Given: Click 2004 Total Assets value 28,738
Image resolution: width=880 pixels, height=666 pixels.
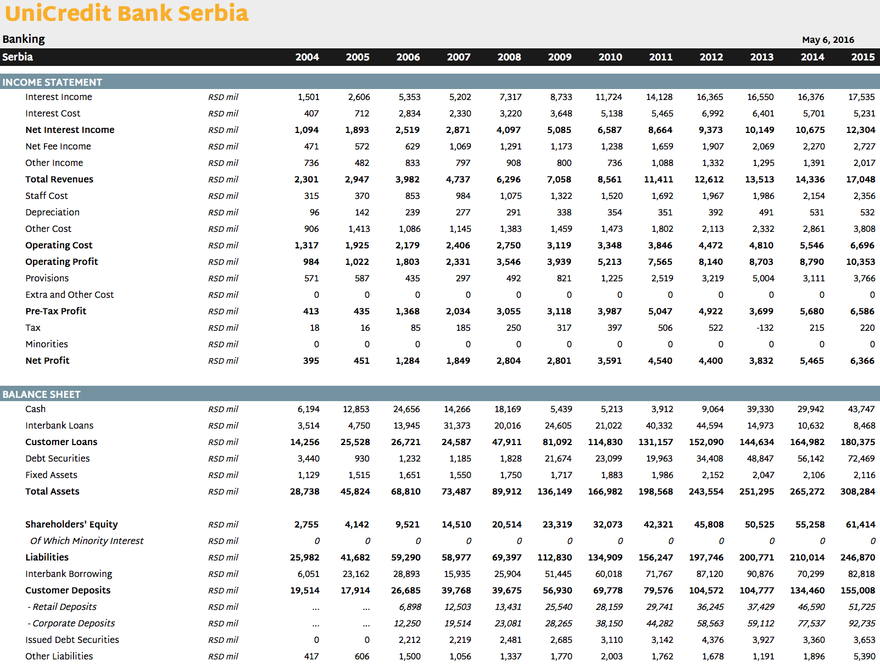Looking at the screenshot, I should point(304,492).
